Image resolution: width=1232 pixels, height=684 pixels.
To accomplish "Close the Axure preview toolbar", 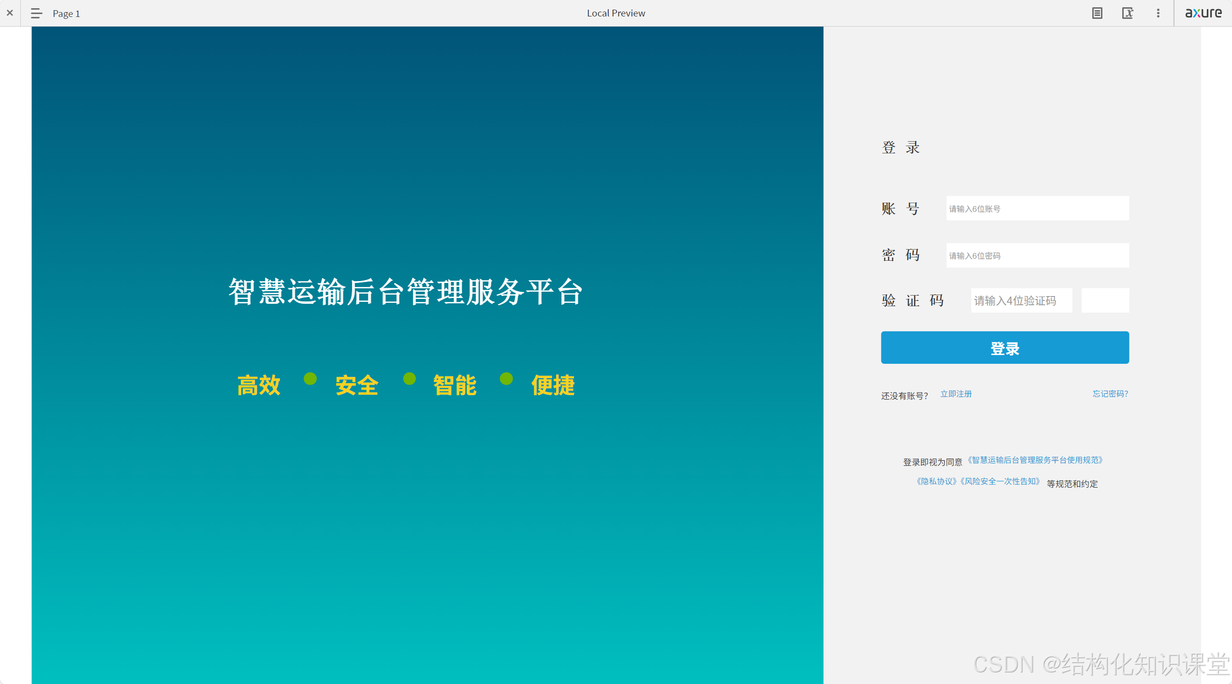I will coord(10,13).
